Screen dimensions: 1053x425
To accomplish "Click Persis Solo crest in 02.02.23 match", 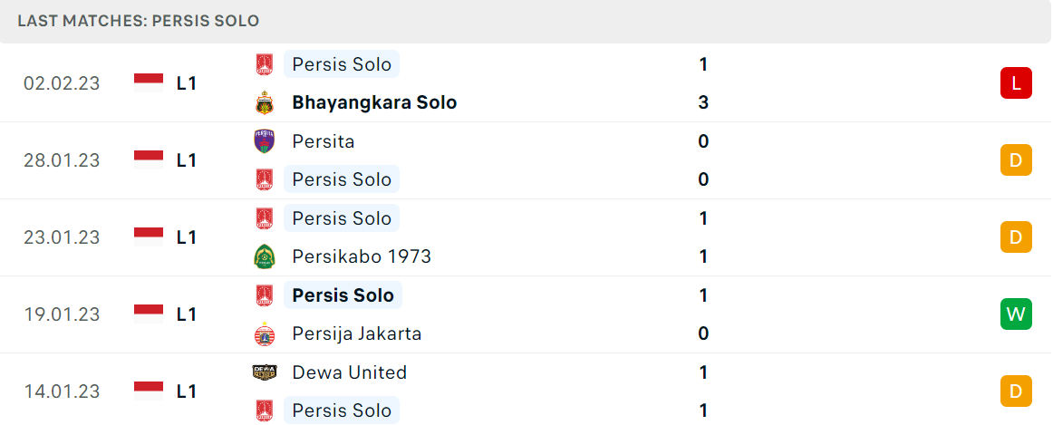I will 265,64.
